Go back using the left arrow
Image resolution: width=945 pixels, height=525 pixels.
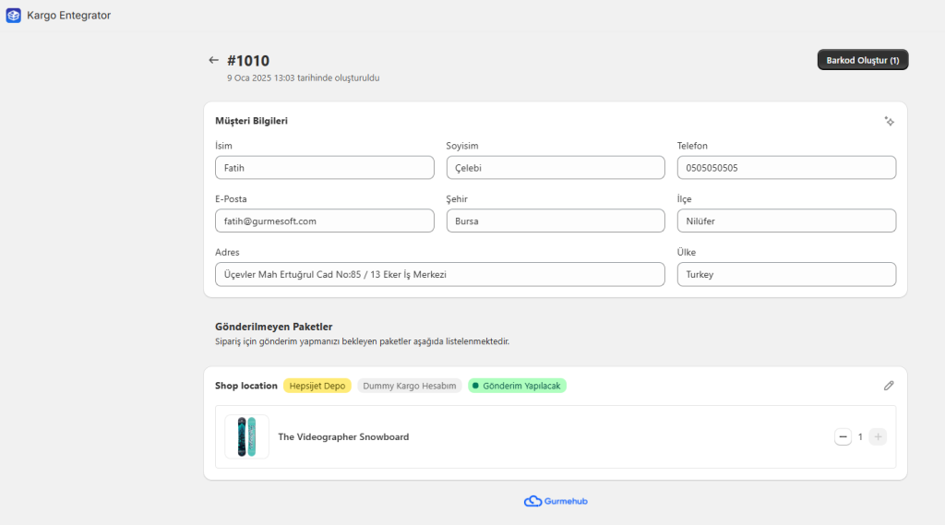(x=214, y=61)
